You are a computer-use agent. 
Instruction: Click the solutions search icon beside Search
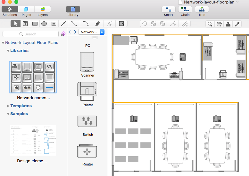[x=63, y=34]
